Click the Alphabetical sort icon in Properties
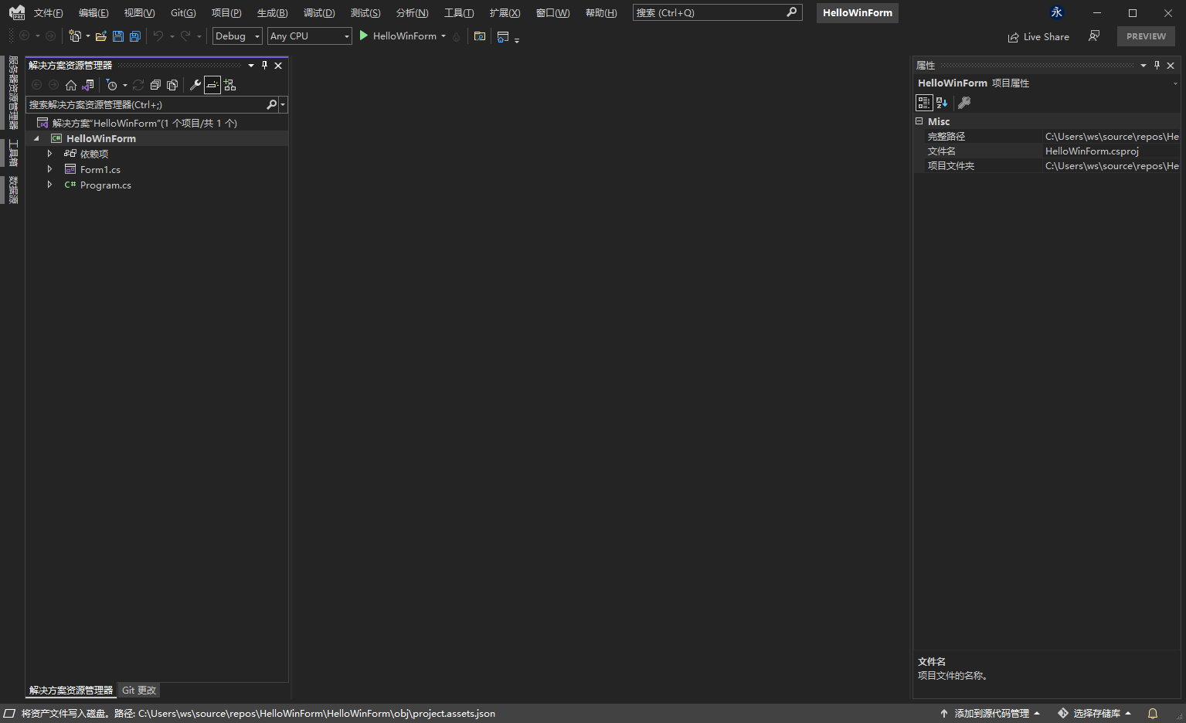Viewport: 1186px width, 723px height. [x=942, y=102]
